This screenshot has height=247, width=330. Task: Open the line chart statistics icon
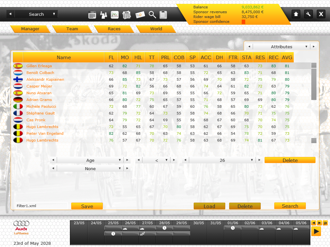pos(115,15)
